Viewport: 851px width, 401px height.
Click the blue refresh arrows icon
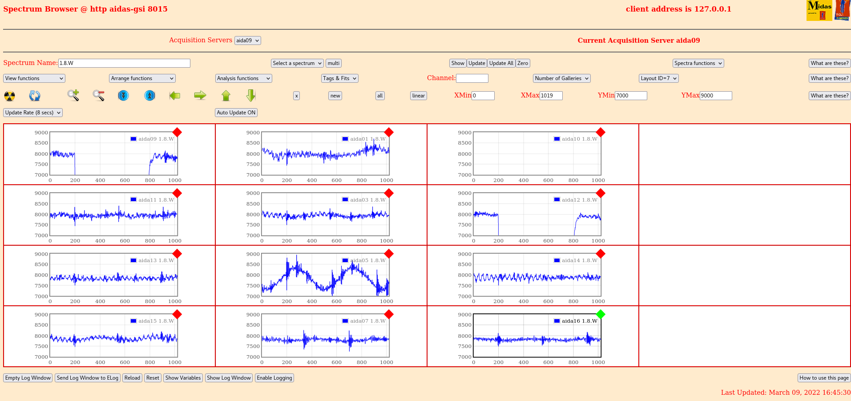click(35, 96)
